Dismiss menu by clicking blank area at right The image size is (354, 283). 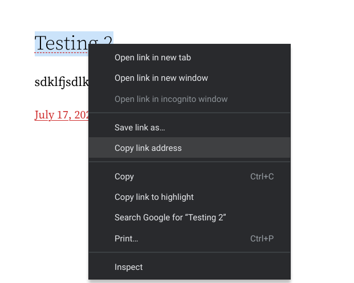325,142
